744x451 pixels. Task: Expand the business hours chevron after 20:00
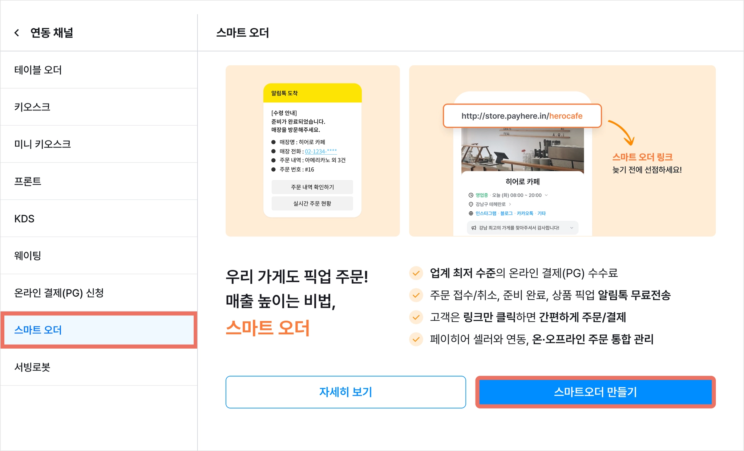(x=546, y=195)
